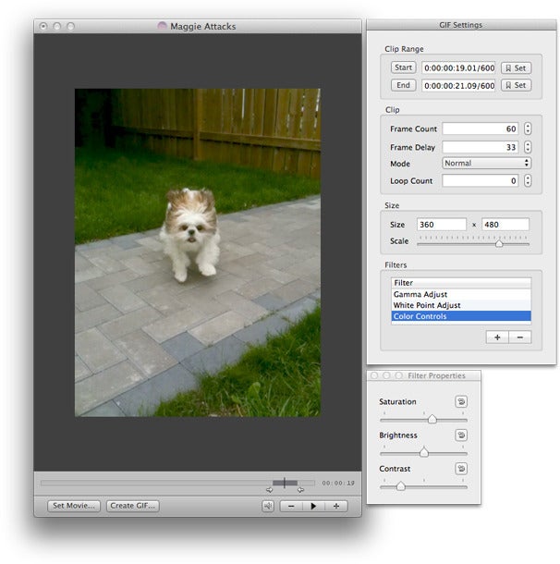The height and width of the screenshot is (564, 560).
Task: Select the White Point Adjust filter row
Action: click(x=461, y=305)
